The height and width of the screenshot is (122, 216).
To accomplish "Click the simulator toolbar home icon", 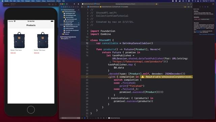I will pos(49,4).
